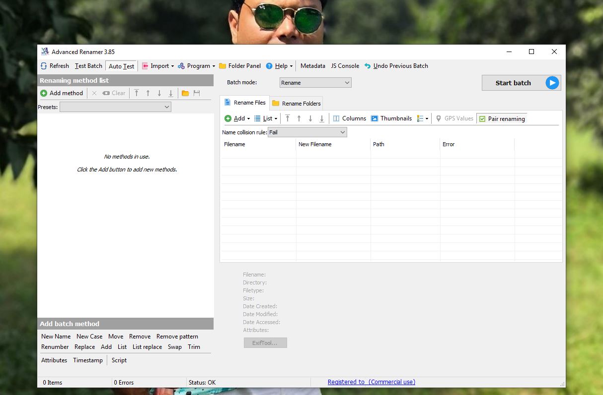Image resolution: width=603 pixels, height=395 pixels.
Task: Add a New Case batch method
Action: 89,337
